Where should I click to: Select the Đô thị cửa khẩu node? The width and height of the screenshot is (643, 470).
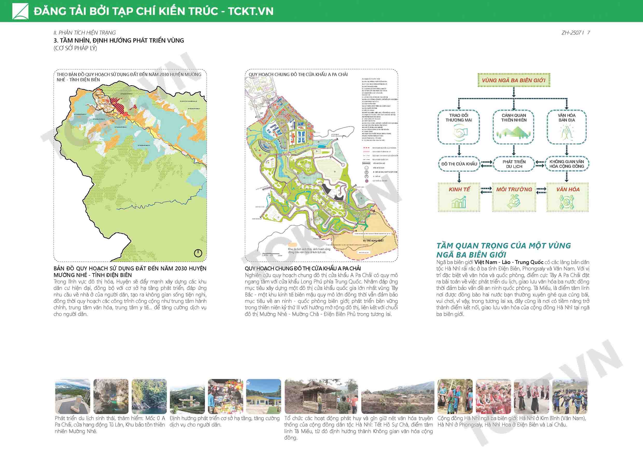459,164
